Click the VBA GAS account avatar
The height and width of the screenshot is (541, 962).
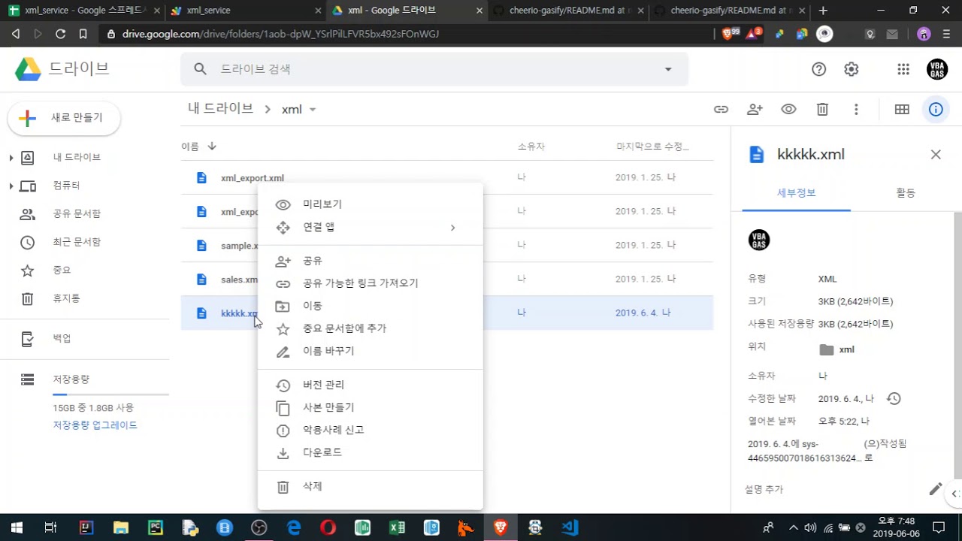(x=937, y=69)
